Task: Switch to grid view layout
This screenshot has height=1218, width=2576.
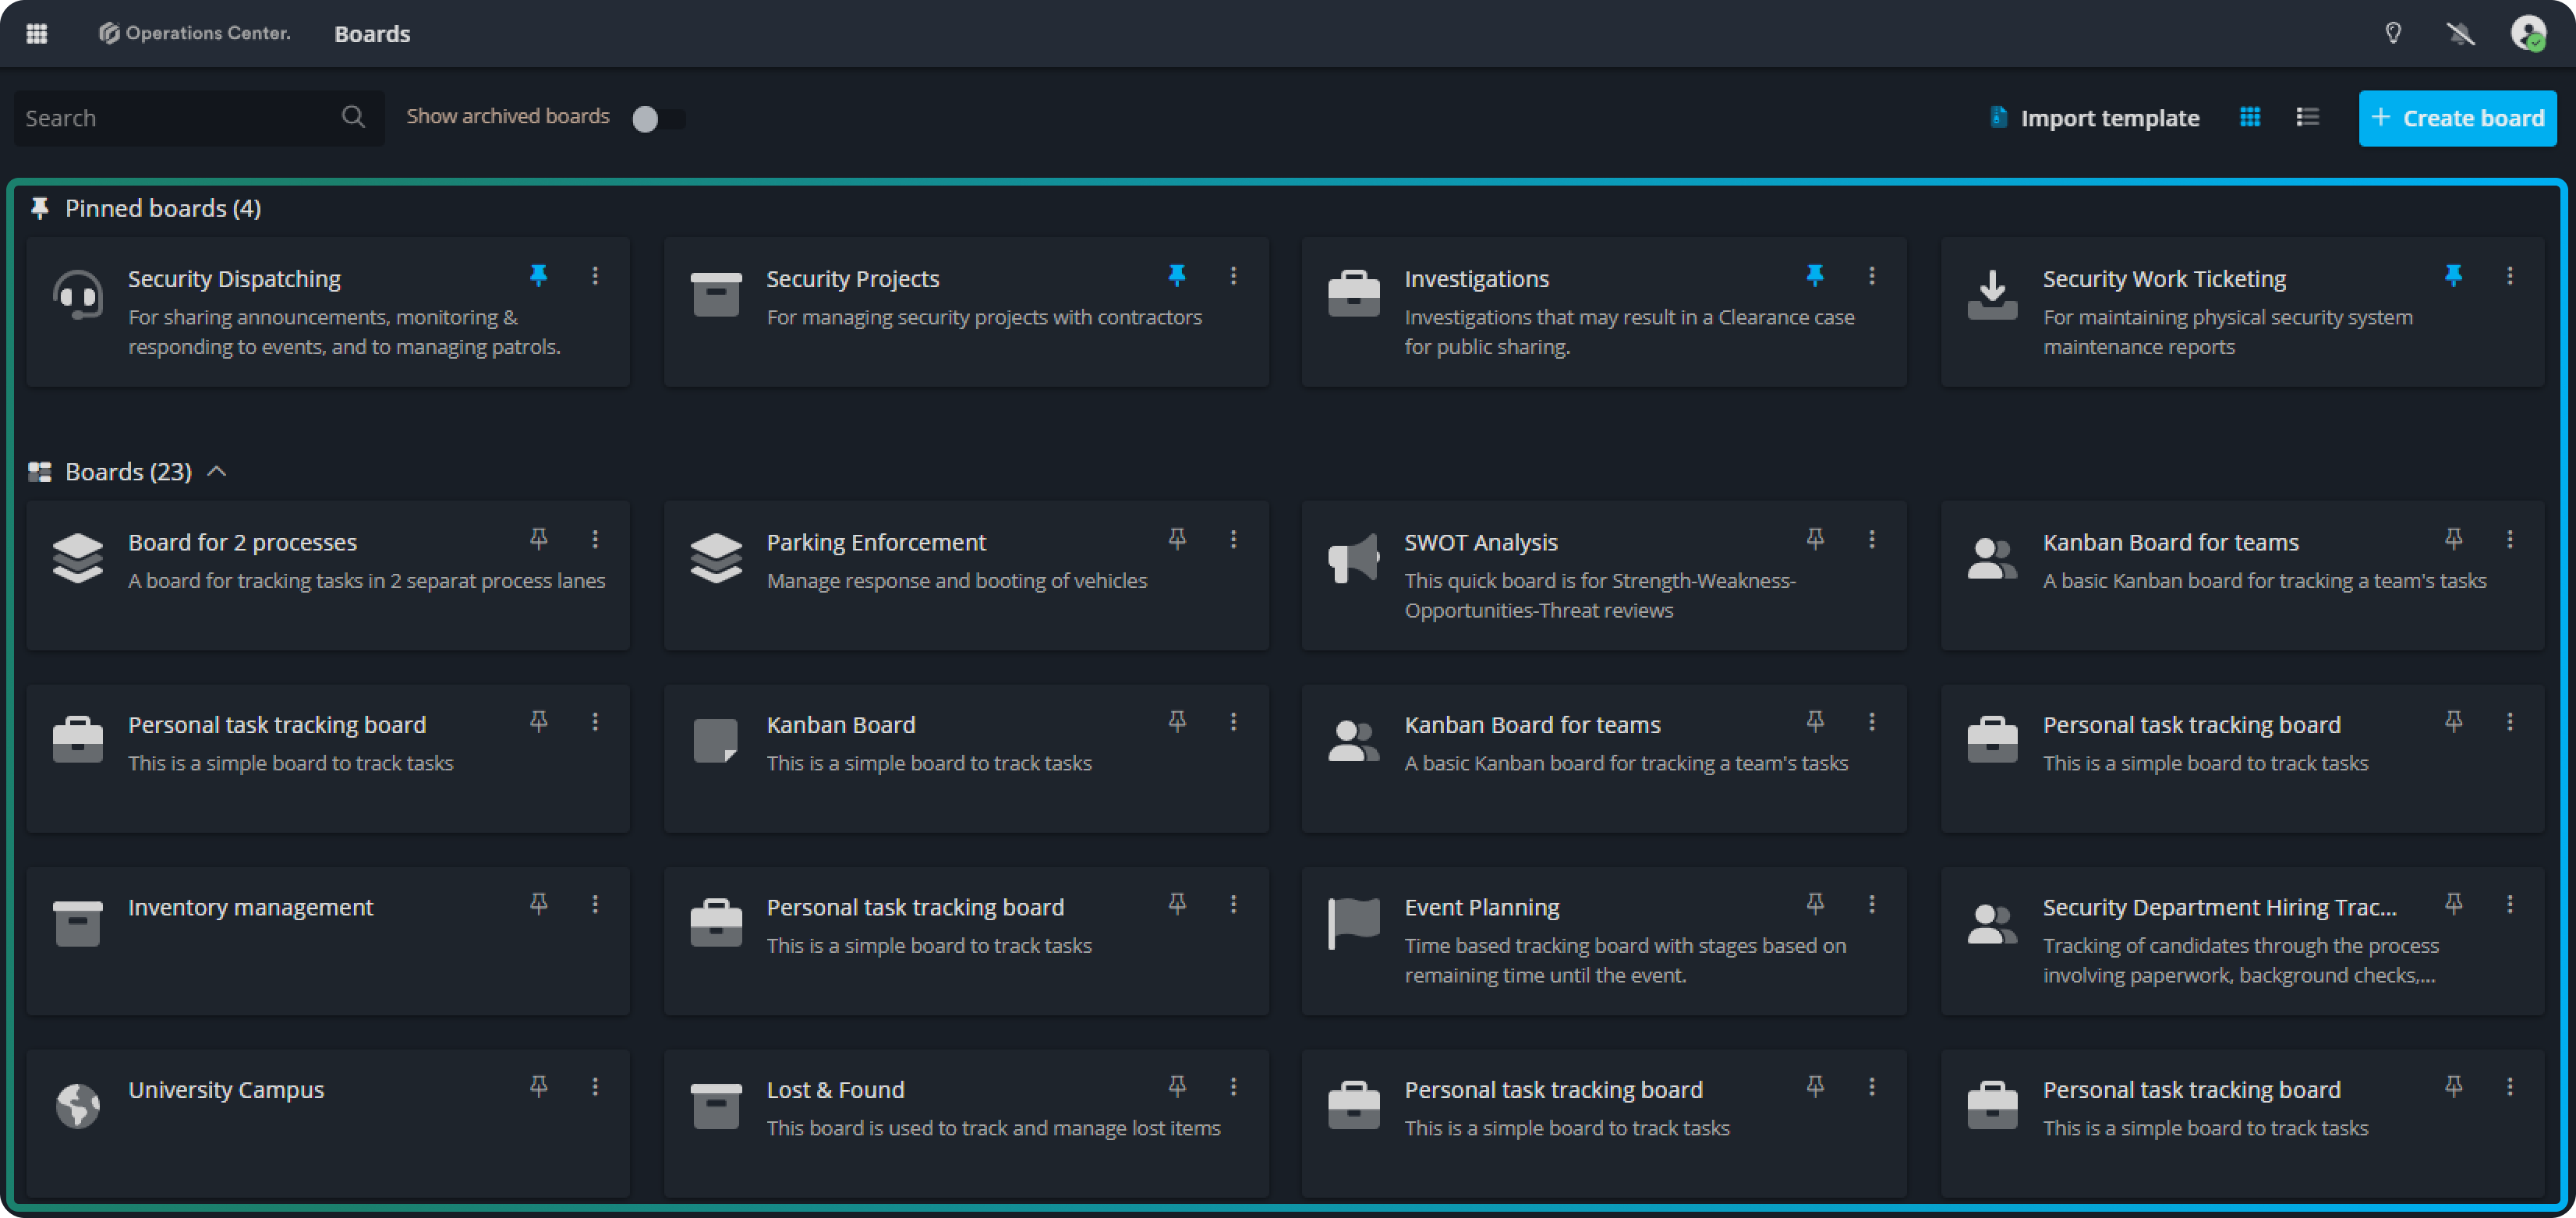Action: tap(2250, 118)
